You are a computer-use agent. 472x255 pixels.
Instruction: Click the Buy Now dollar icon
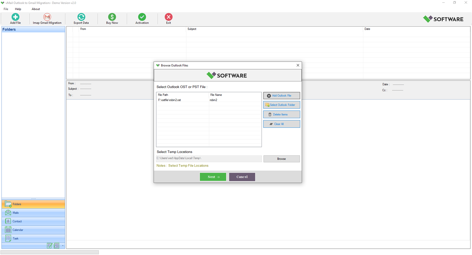pyautogui.click(x=112, y=16)
